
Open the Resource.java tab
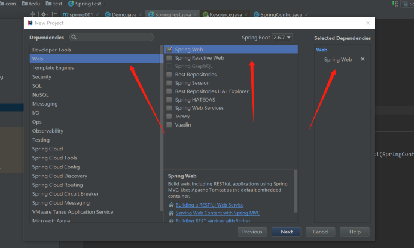click(226, 14)
